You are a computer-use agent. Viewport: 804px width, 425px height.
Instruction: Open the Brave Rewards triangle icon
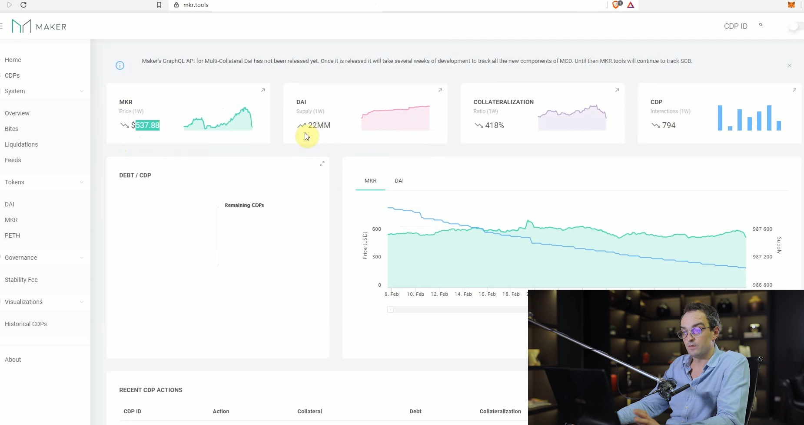click(x=631, y=5)
